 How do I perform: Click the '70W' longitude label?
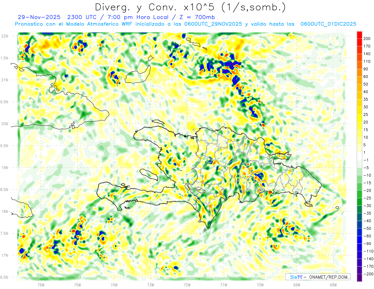click(260, 285)
